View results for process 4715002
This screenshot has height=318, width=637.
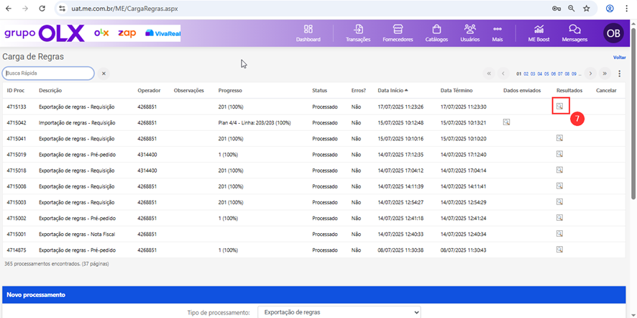(x=559, y=217)
